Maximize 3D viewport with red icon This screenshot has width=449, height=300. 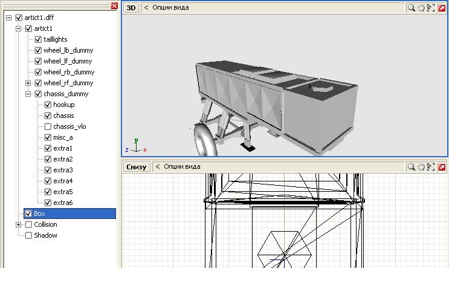tap(442, 8)
